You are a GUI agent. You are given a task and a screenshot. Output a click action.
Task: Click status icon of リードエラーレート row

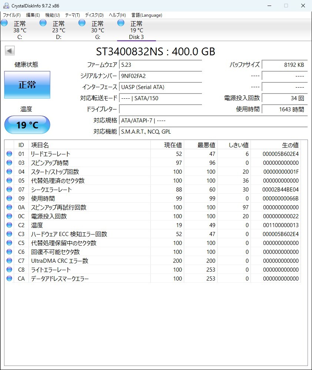tap(9, 154)
